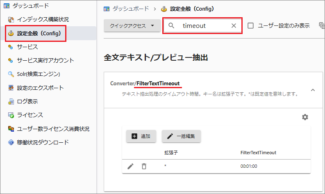Click the 一括編集 button
The width and height of the screenshot is (325, 194).
(181, 136)
